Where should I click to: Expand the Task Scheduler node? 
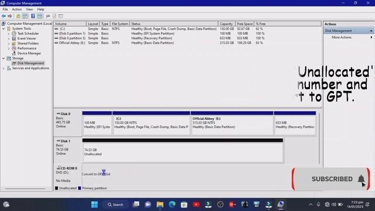[9, 34]
